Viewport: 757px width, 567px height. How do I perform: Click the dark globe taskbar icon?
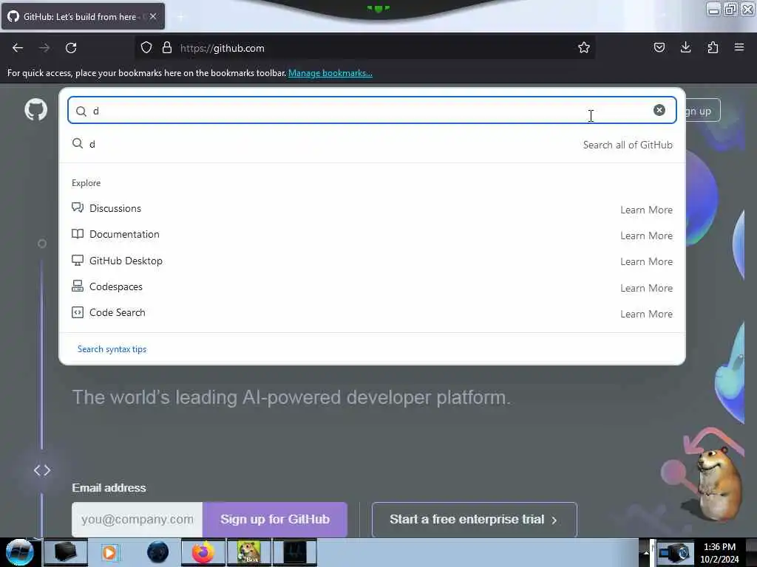click(x=158, y=552)
